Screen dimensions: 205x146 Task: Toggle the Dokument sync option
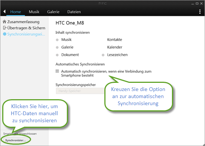point(57,55)
